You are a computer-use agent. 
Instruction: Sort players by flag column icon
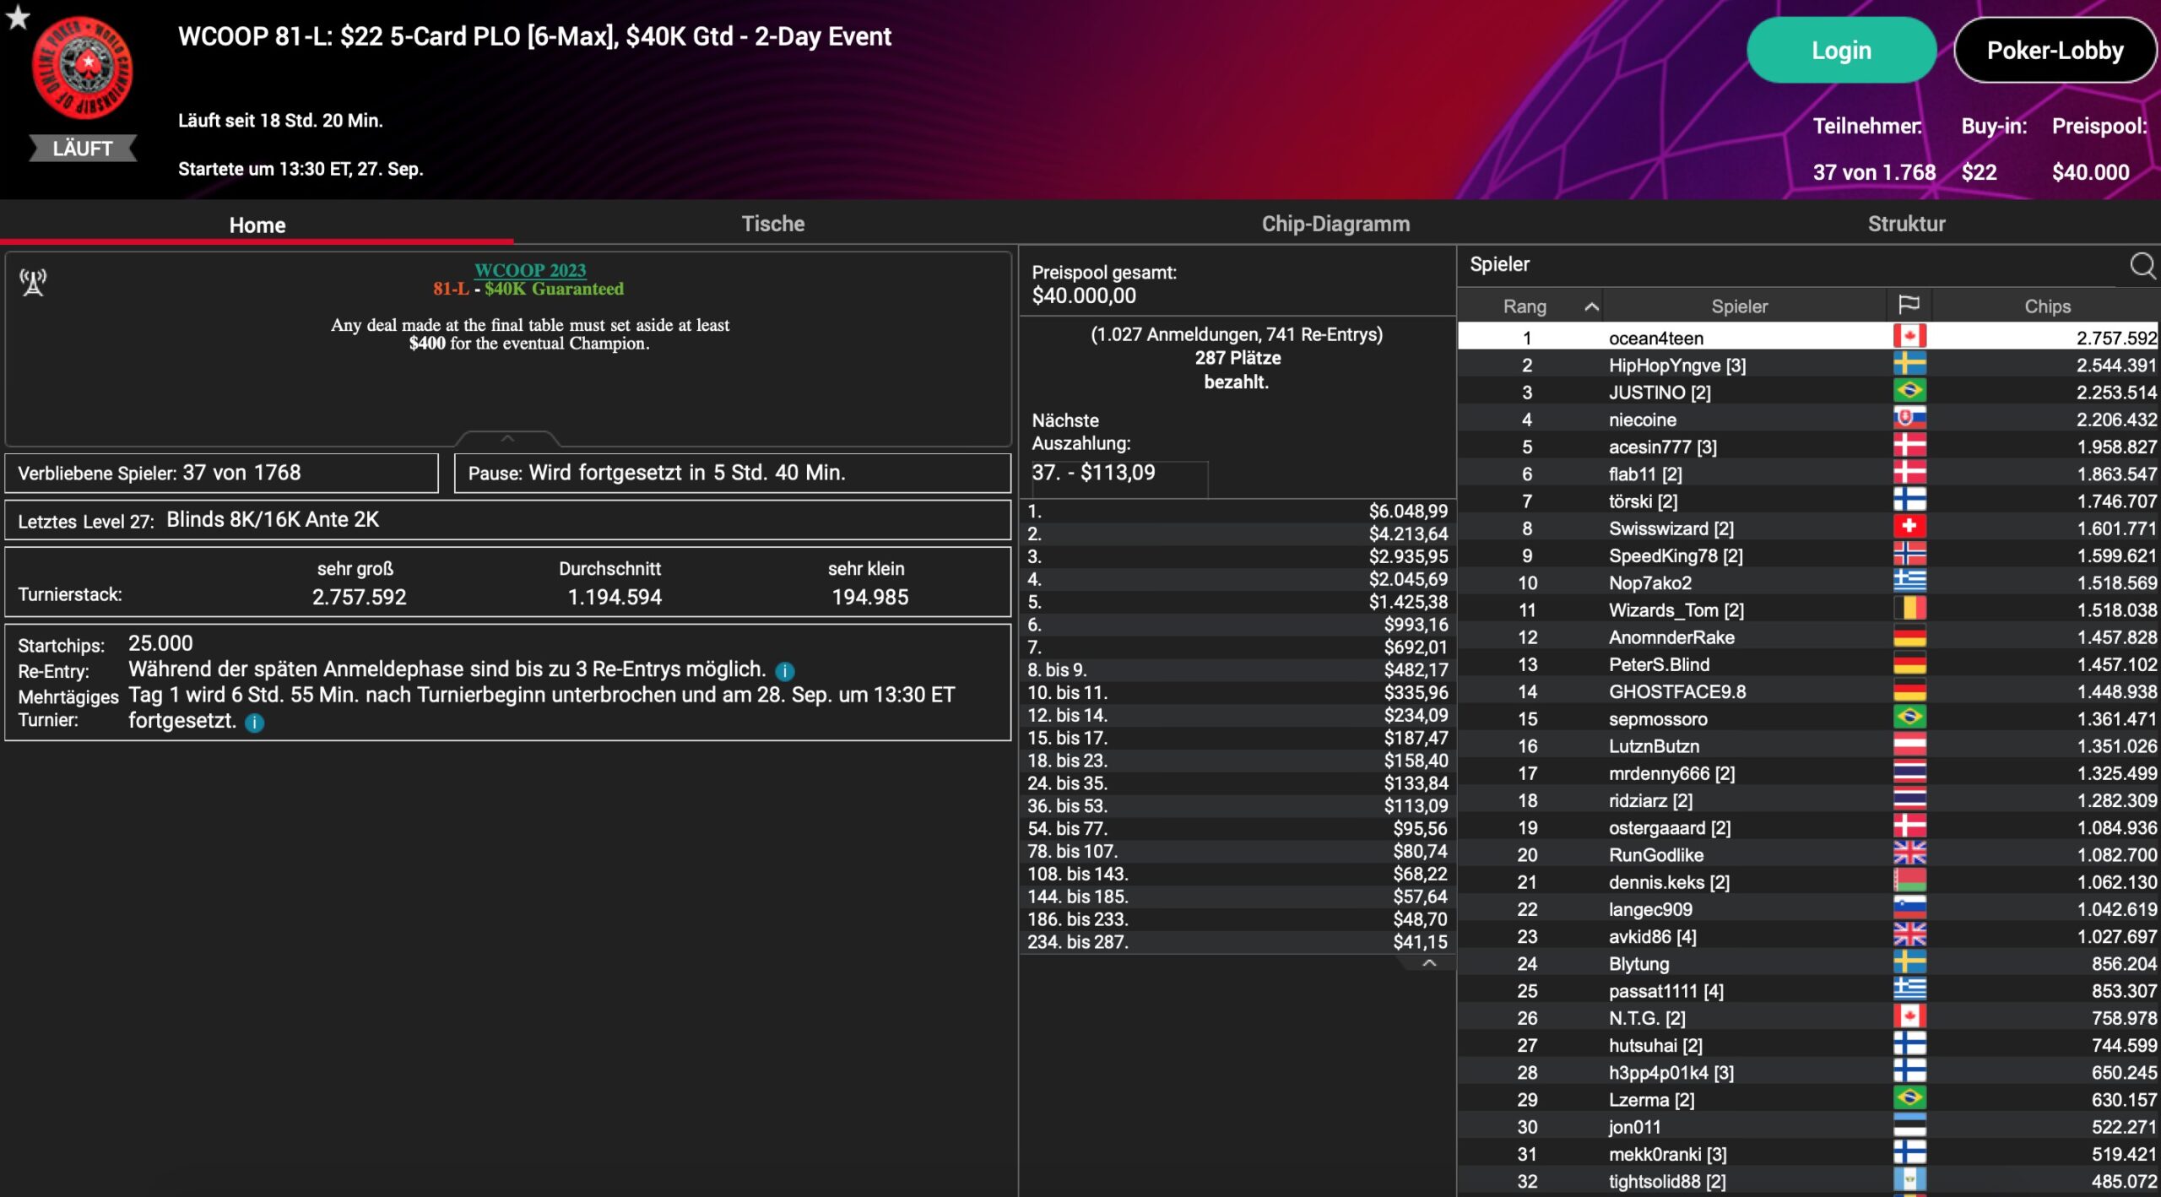[x=1909, y=306]
